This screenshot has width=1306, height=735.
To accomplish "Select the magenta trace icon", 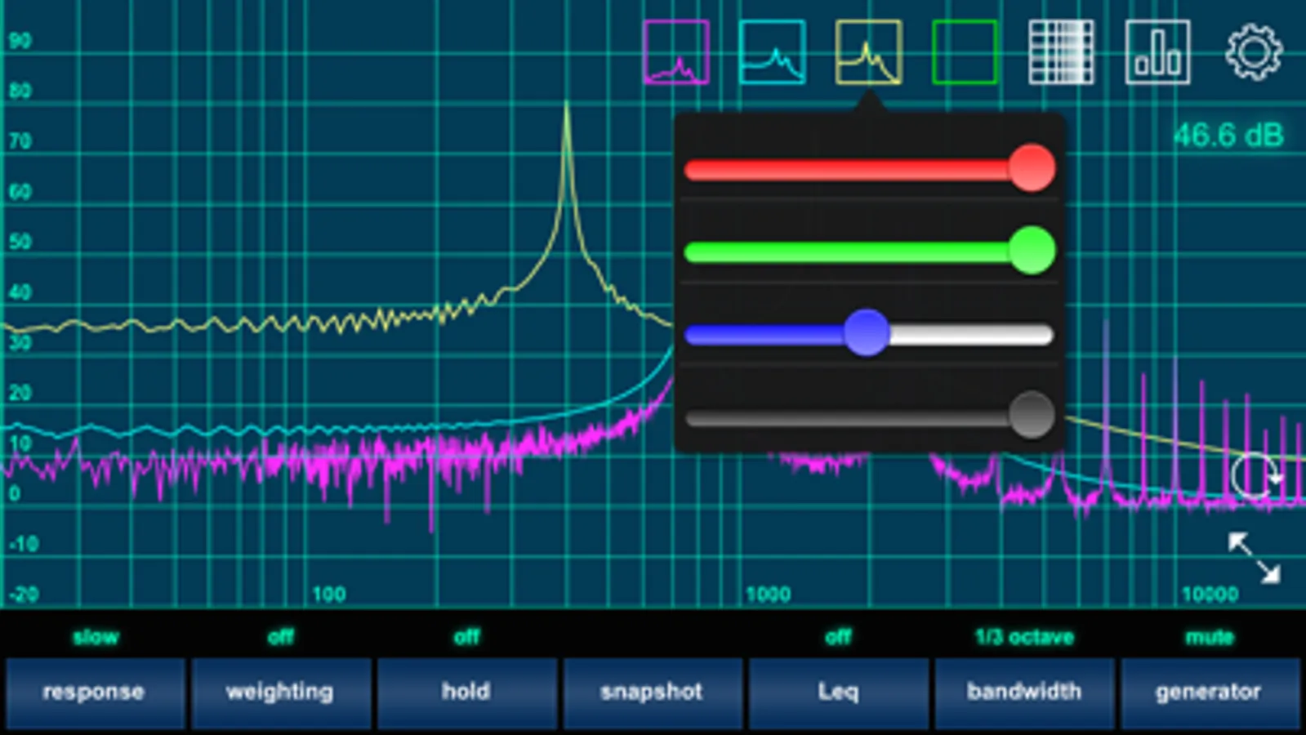I will (676, 53).
